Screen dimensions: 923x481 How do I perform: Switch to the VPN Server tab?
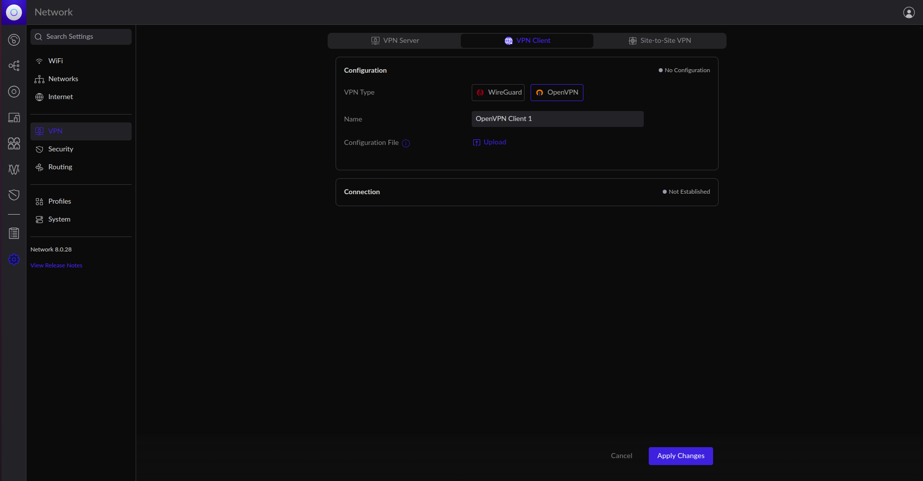point(395,41)
